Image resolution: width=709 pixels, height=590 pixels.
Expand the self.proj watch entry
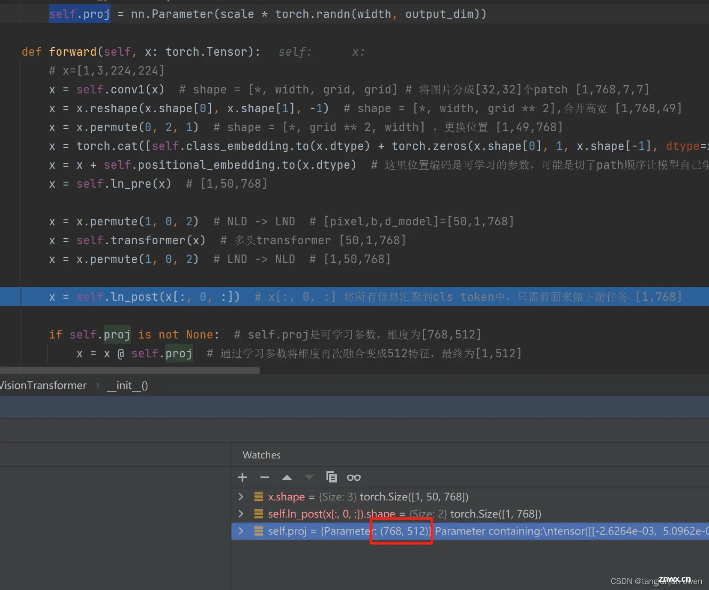[x=241, y=531]
